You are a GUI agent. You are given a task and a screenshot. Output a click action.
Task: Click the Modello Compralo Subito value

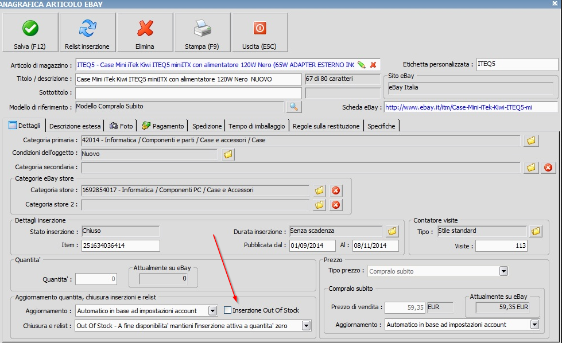coord(180,107)
